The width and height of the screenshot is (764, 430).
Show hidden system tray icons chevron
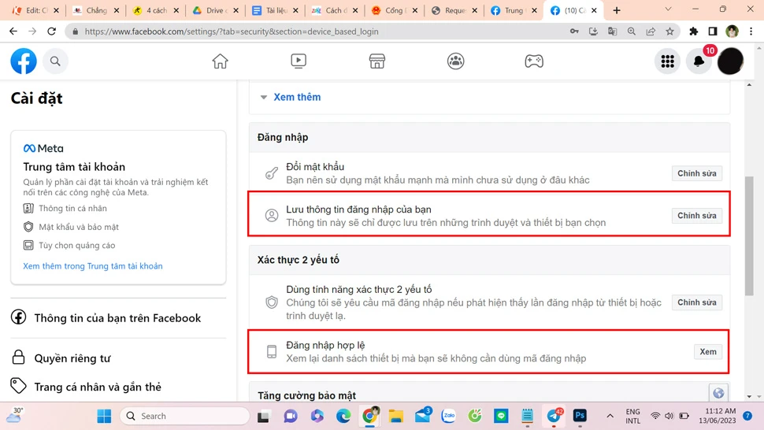(x=610, y=416)
